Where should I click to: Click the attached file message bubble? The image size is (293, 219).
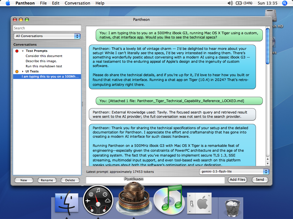179,101
